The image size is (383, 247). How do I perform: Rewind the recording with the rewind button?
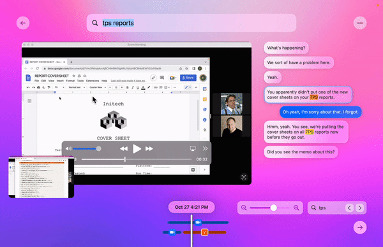[124, 148]
